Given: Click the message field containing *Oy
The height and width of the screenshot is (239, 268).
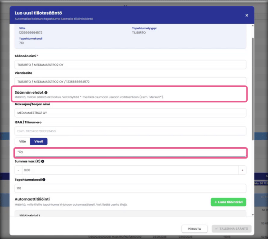Looking at the screenshot, I should 130,152.
